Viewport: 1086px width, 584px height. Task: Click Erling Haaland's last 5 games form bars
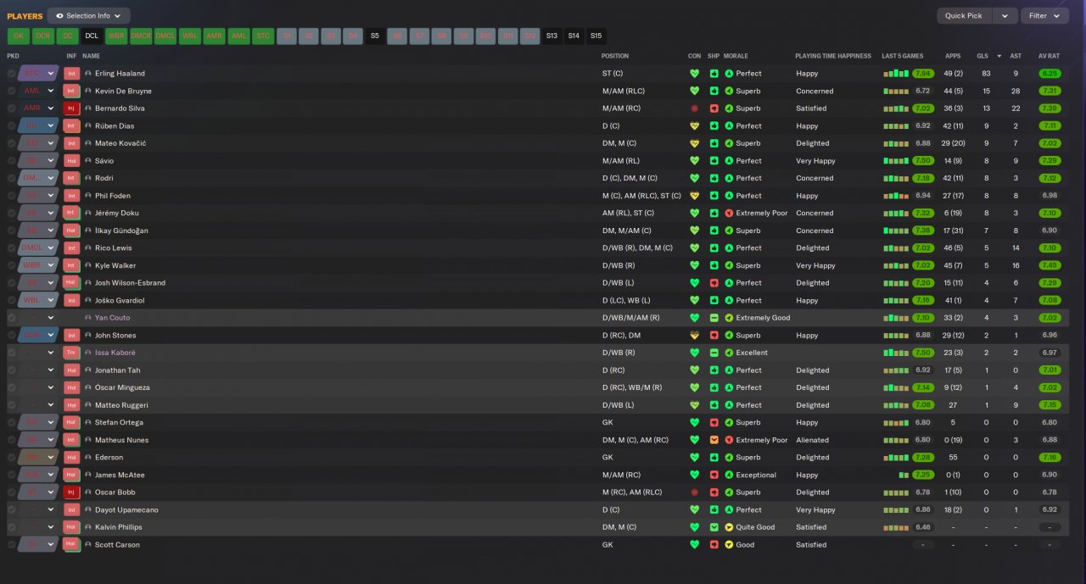pyautogui.click(x=895, y=74)
